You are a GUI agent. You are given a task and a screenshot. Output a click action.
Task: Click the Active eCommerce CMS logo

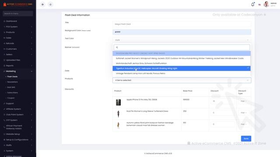click(x=18, y=4)
